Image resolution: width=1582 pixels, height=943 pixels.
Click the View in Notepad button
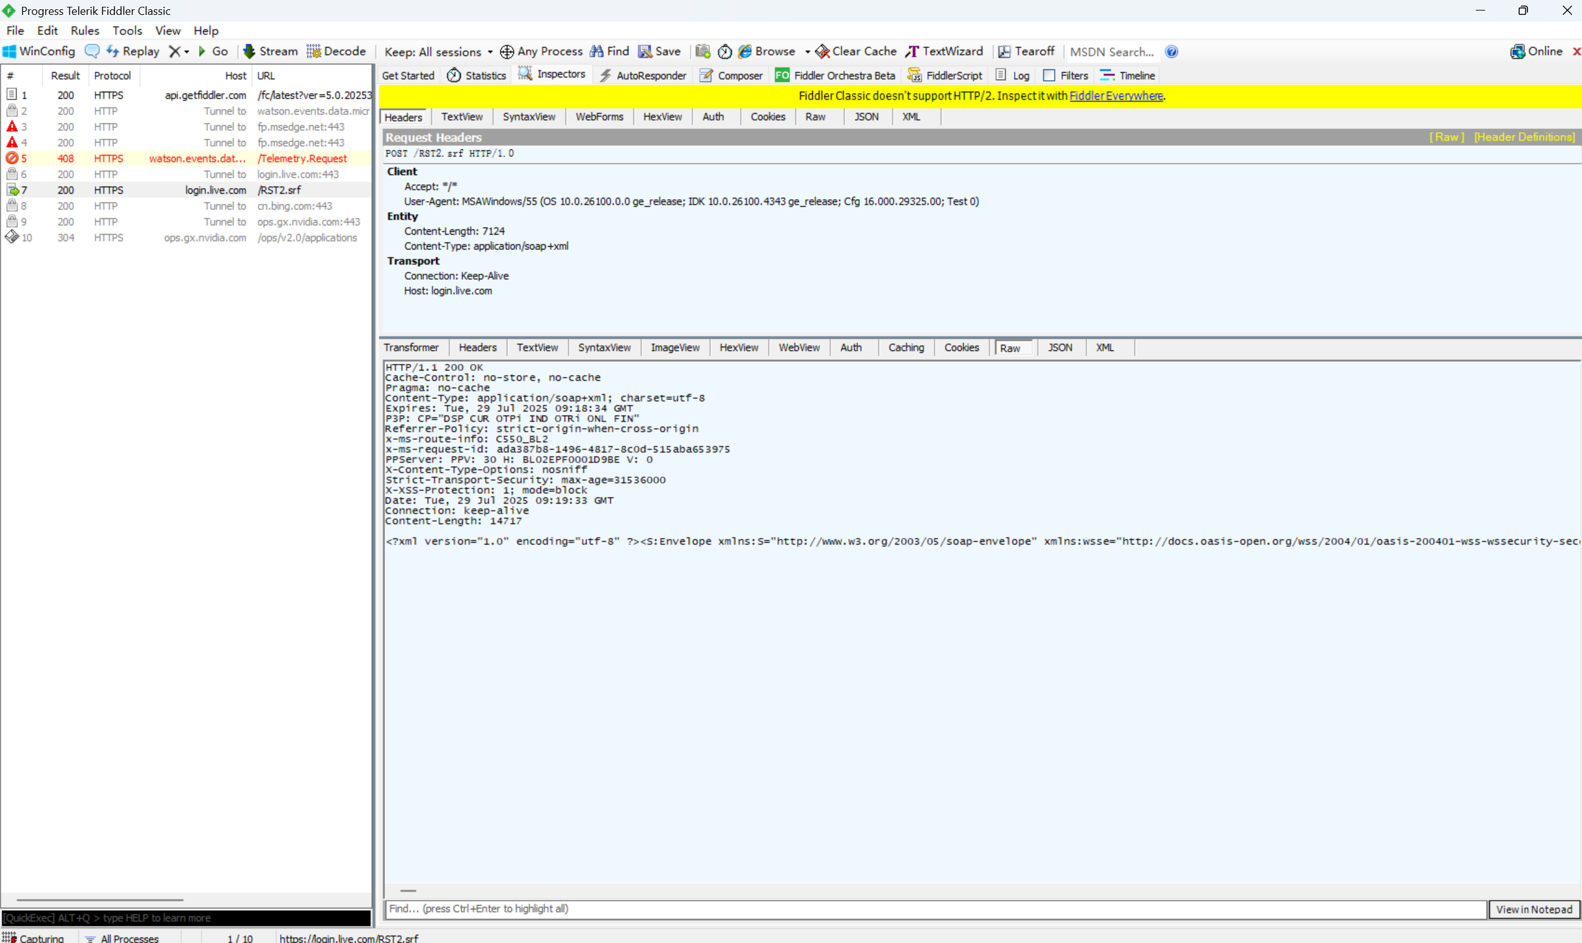click(1534, 909)
